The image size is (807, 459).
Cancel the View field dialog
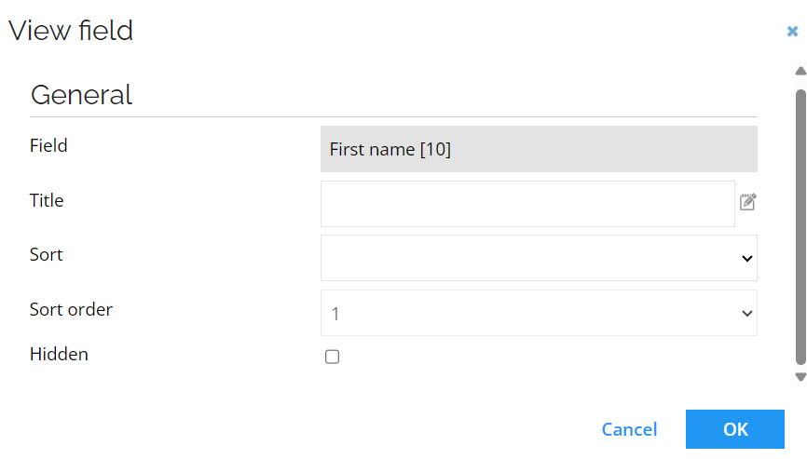(629, 429)
